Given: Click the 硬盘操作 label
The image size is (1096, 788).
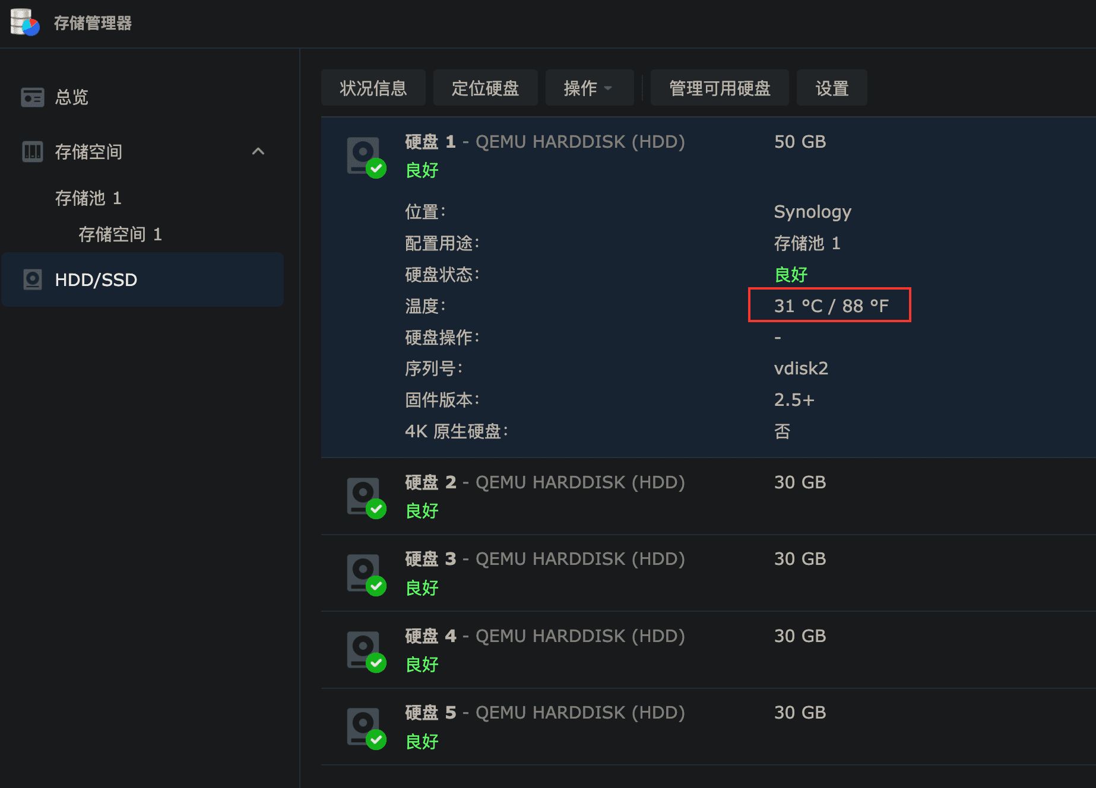Looking at the screenshot, I should [442, 338].
